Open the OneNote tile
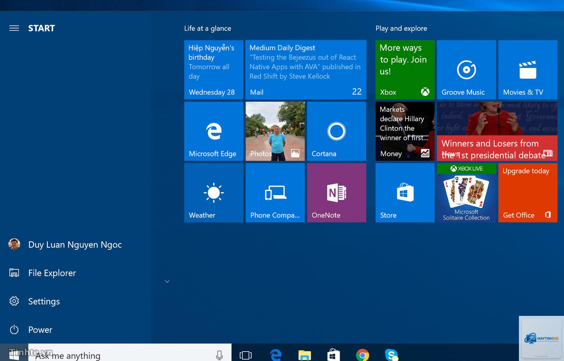The width and height of the screenshot is (564, 361). 336,193
